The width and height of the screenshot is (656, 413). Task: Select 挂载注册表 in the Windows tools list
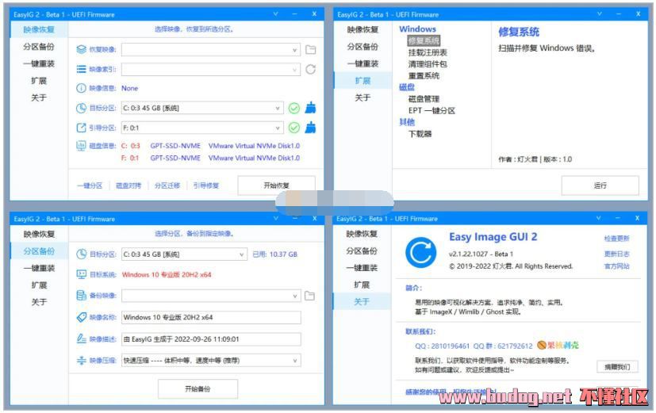click(x=428, y=52)
